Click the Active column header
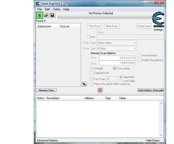174x144 pixels. [x=41, y=98]
